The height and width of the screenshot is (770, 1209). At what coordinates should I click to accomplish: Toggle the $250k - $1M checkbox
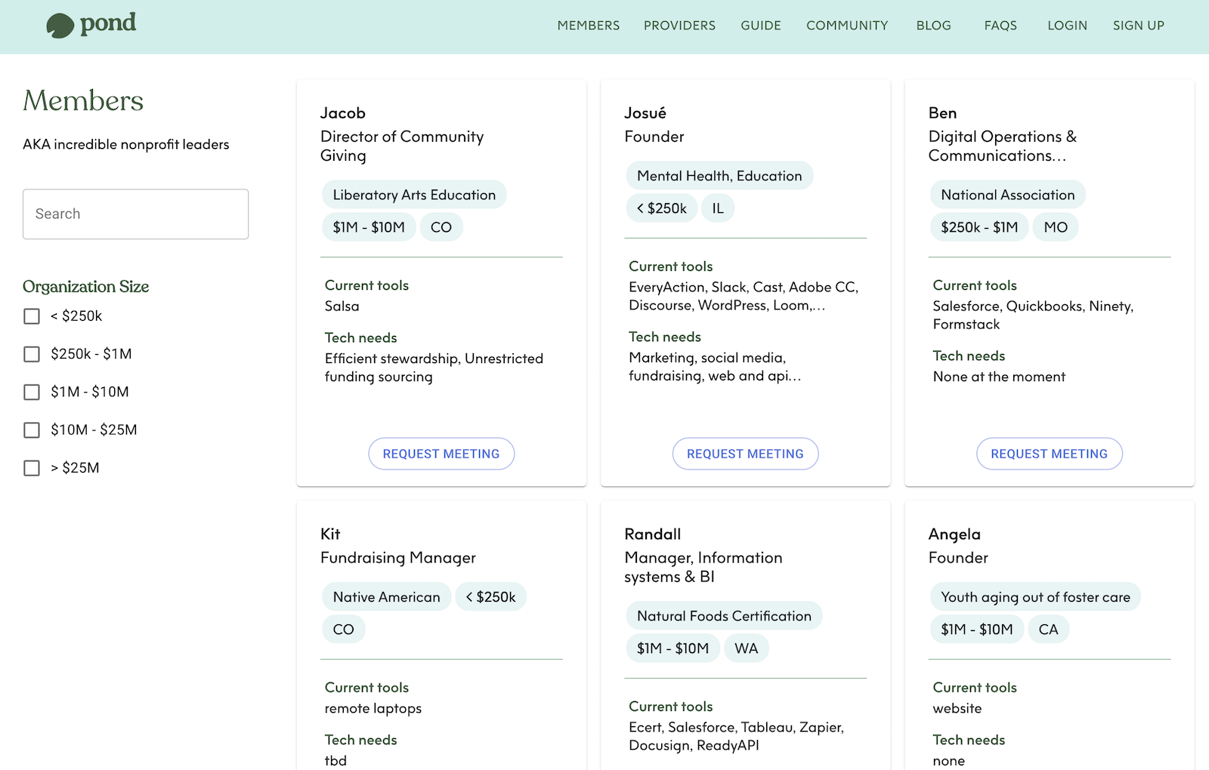pos(32,354)
